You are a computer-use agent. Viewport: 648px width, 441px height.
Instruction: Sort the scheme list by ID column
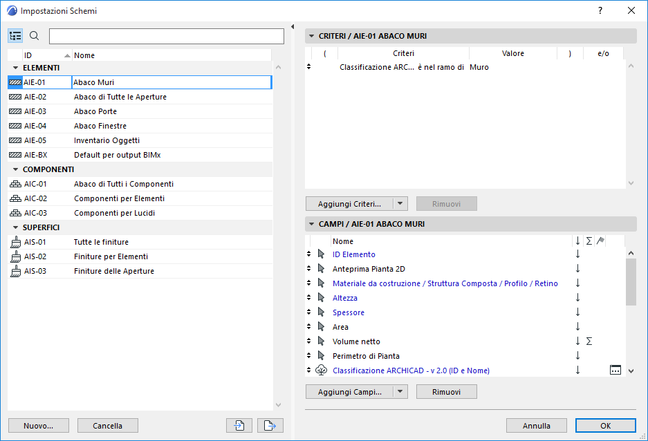47,55
